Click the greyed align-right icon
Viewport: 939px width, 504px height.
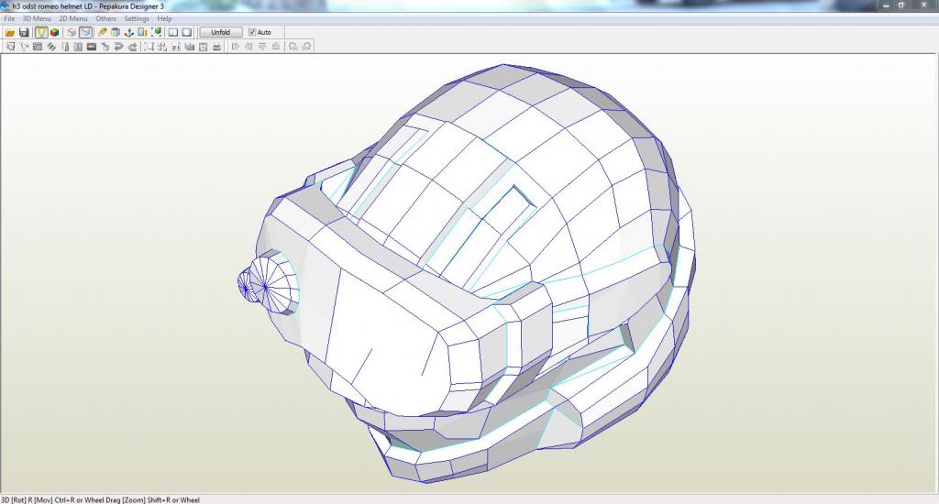pos(249,47)
